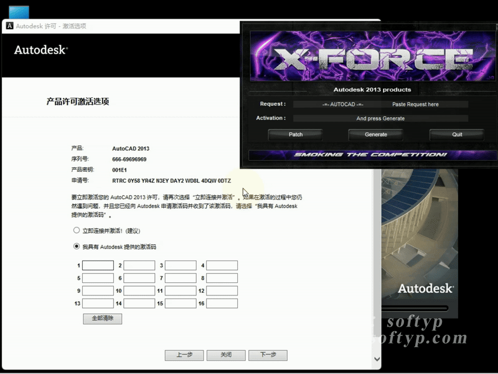Click the 全部清除 clear-all button
This screenshot has width=498, height=374.
[x=102, y=319]
